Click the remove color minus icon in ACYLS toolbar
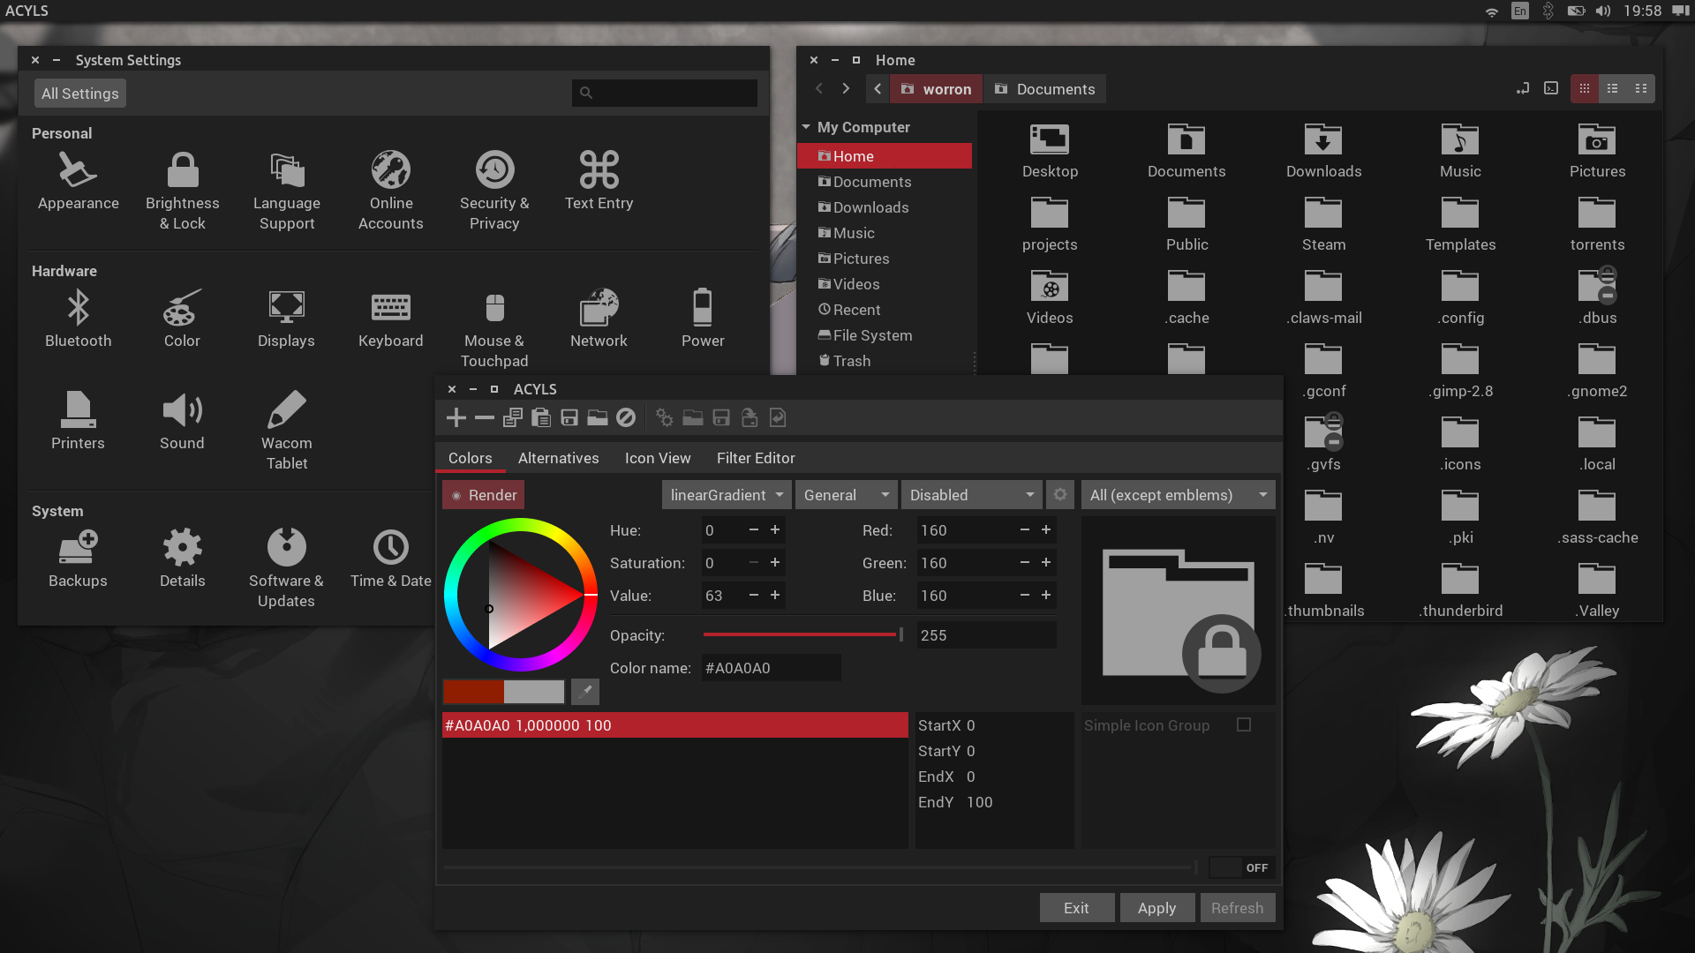 [485, 417]
